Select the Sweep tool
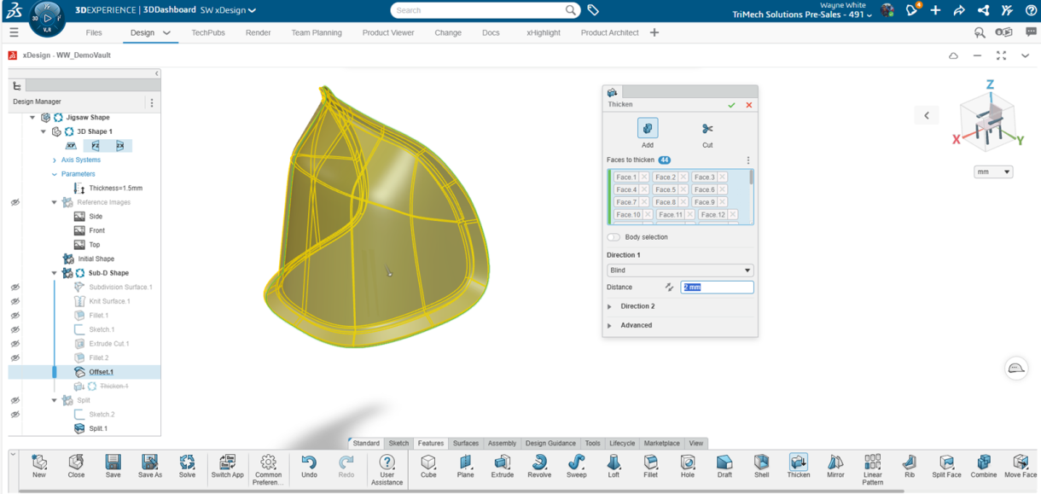The image size is (1041, 494). coord(577,467)
